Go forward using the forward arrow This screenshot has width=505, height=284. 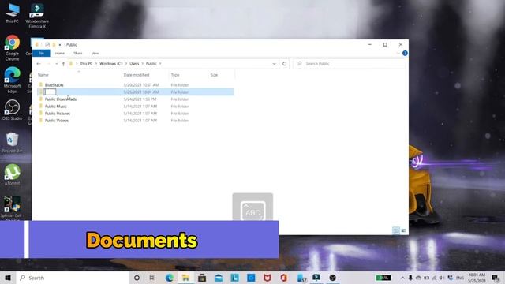[49, 64]
